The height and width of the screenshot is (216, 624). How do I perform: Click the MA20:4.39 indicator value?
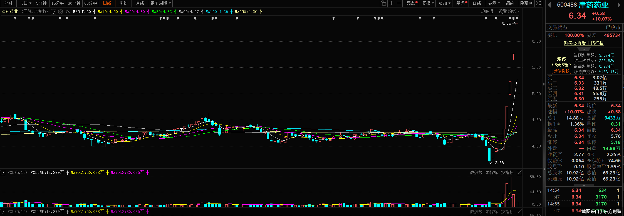(135, 12)
